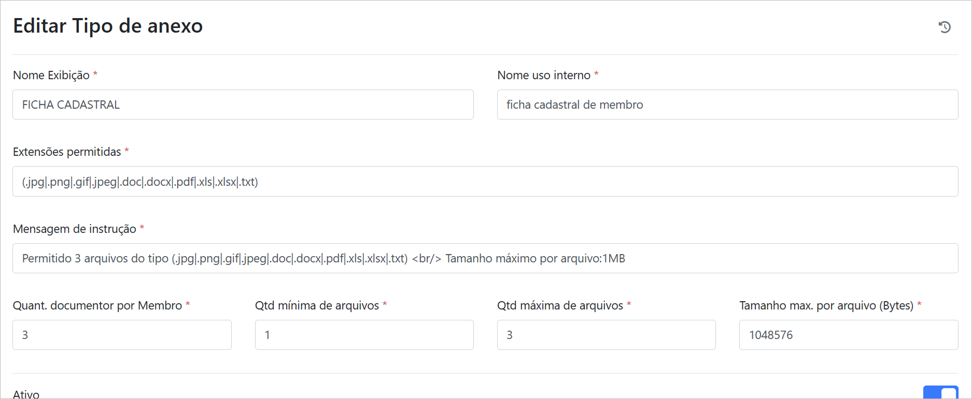Click the "Nome uso interno" label text

tap(544, 76)
